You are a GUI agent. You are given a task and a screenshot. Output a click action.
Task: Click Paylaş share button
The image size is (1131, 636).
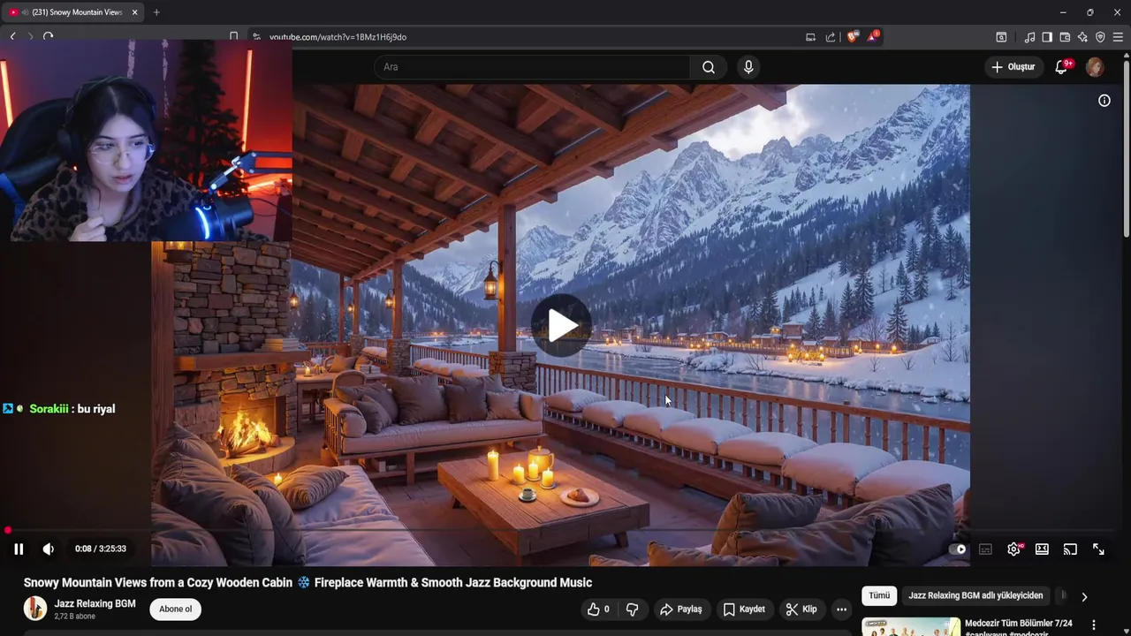point(681,609)
